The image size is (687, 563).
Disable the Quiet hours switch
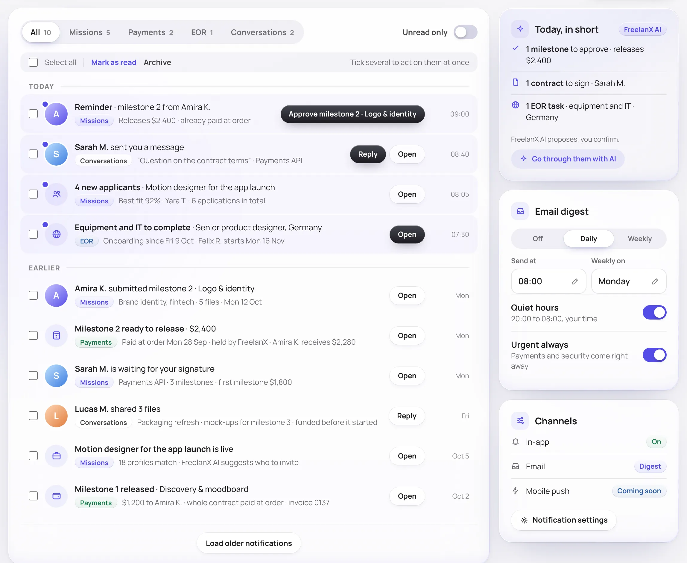(x=655, y=313)
